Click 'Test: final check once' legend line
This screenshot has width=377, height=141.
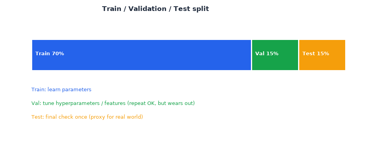pos(59,117)
